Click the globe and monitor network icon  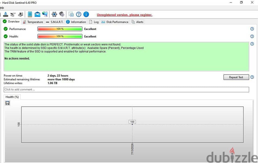pos(45,14)
